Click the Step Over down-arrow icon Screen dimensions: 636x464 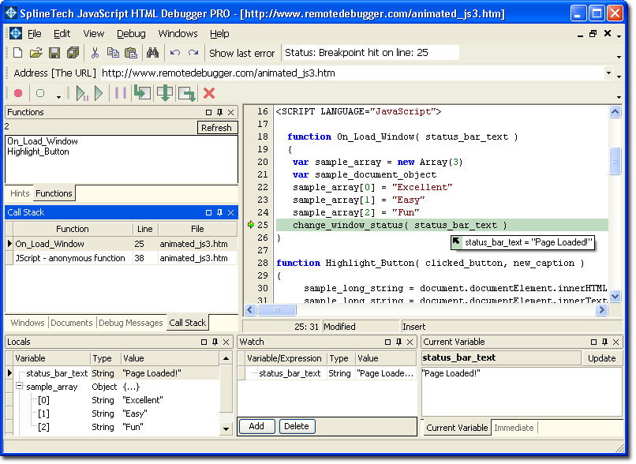click(x=165, y=93)
